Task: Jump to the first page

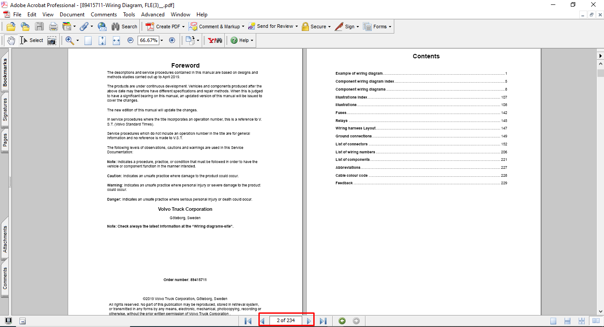Action: (248, 321)
